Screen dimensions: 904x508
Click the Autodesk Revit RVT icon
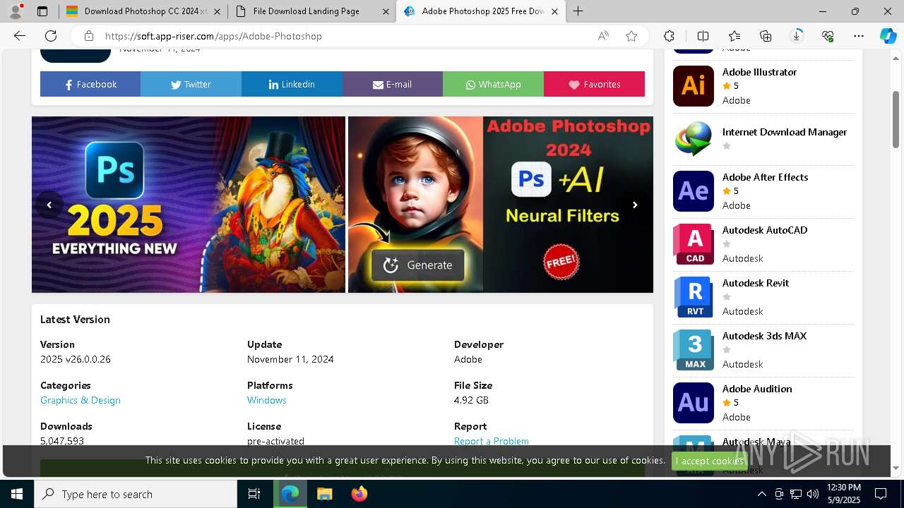click(694, 297)
